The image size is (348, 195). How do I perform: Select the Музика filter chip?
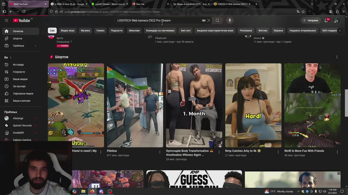point(85,31)
